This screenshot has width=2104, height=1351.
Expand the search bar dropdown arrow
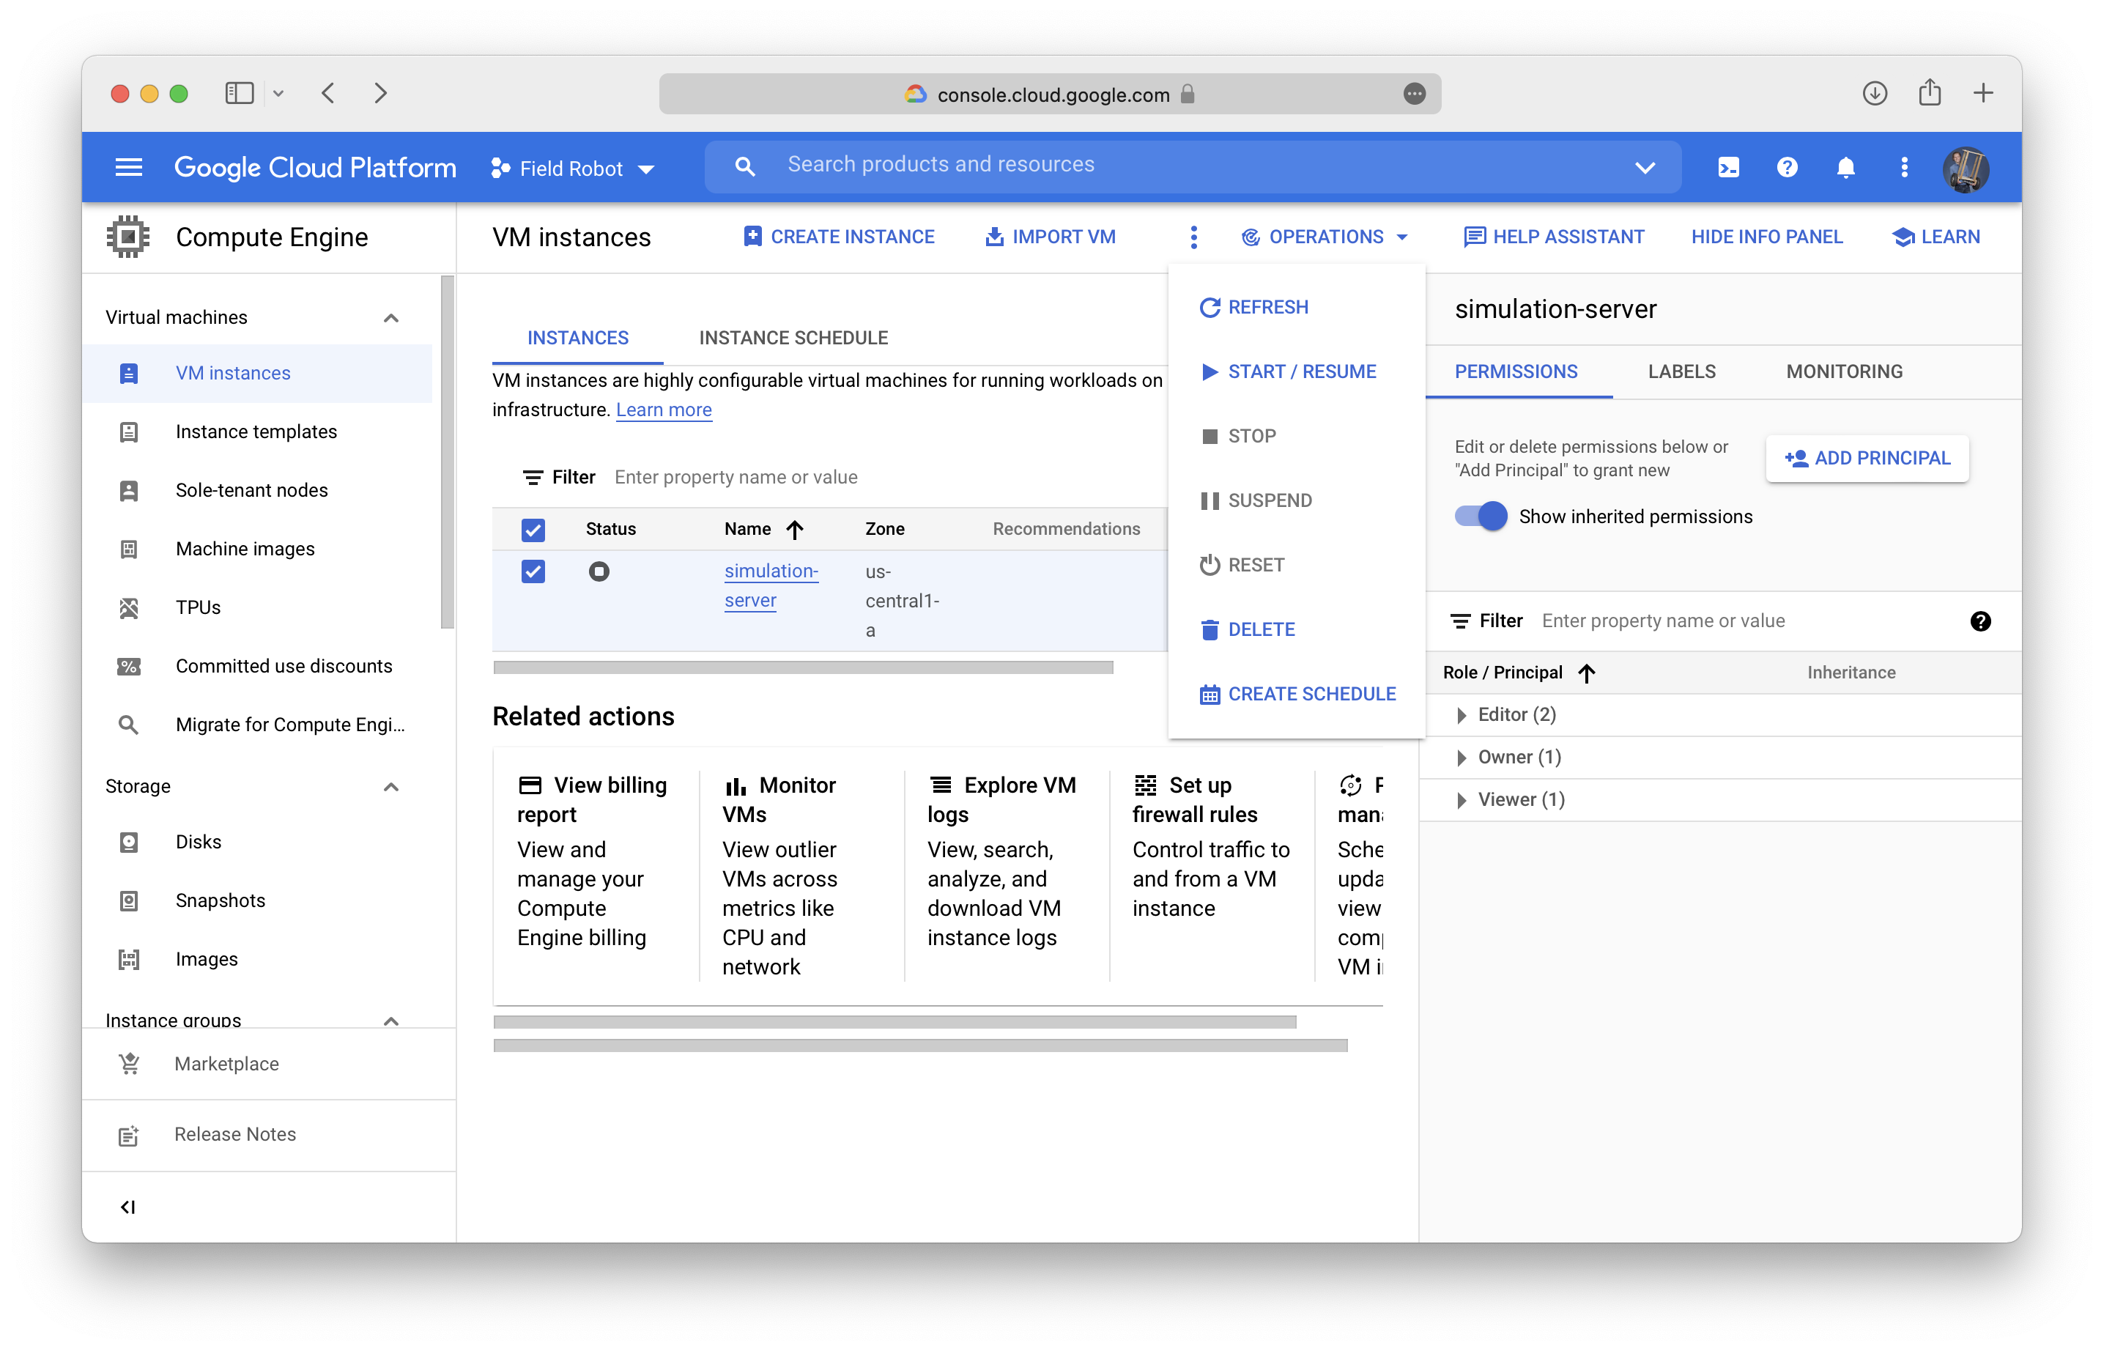(1645, 167)
